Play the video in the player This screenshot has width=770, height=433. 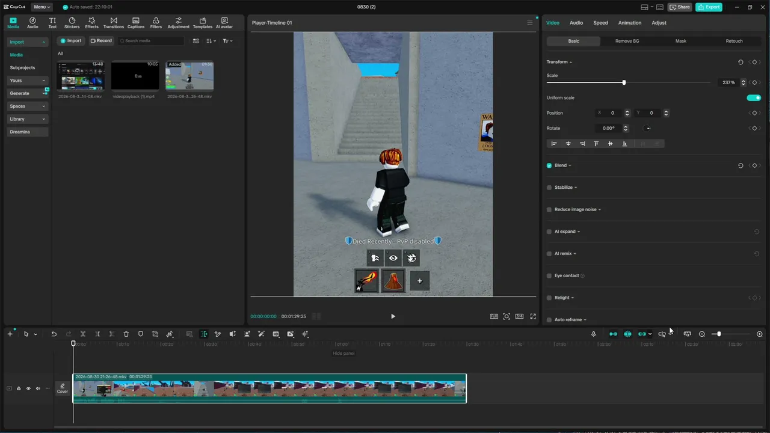tap(393, 316)
